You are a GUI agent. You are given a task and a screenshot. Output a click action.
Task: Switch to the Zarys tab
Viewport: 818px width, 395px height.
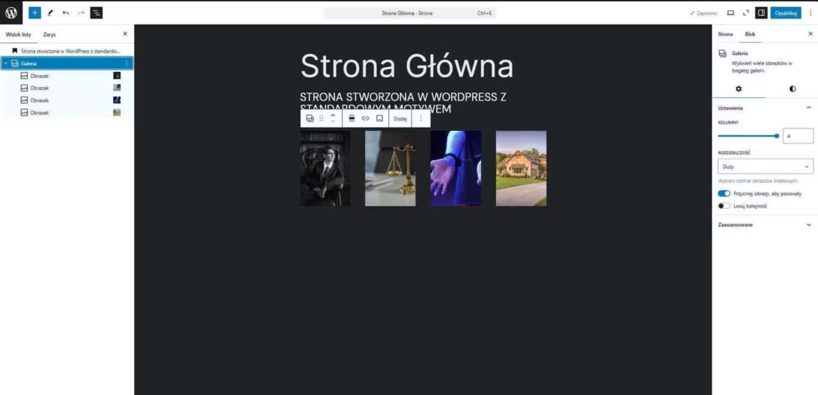coord(50,34)
